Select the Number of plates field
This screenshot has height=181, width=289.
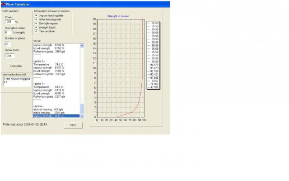point(8,44)
